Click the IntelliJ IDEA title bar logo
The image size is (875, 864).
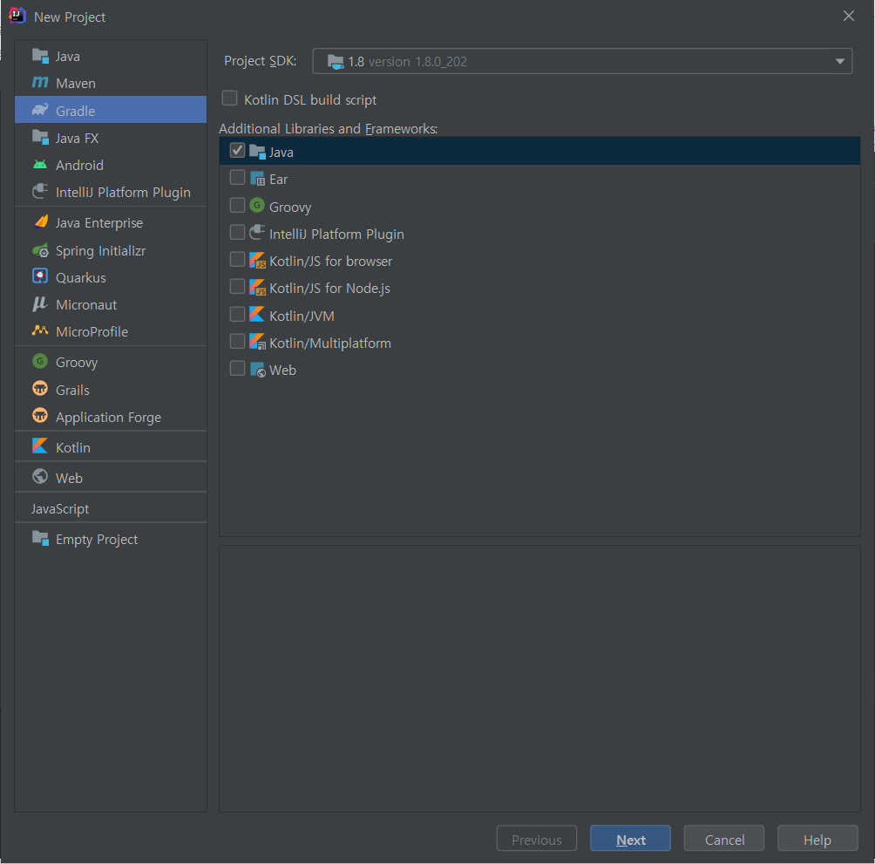pyautogui.click(x=17, y=16)
